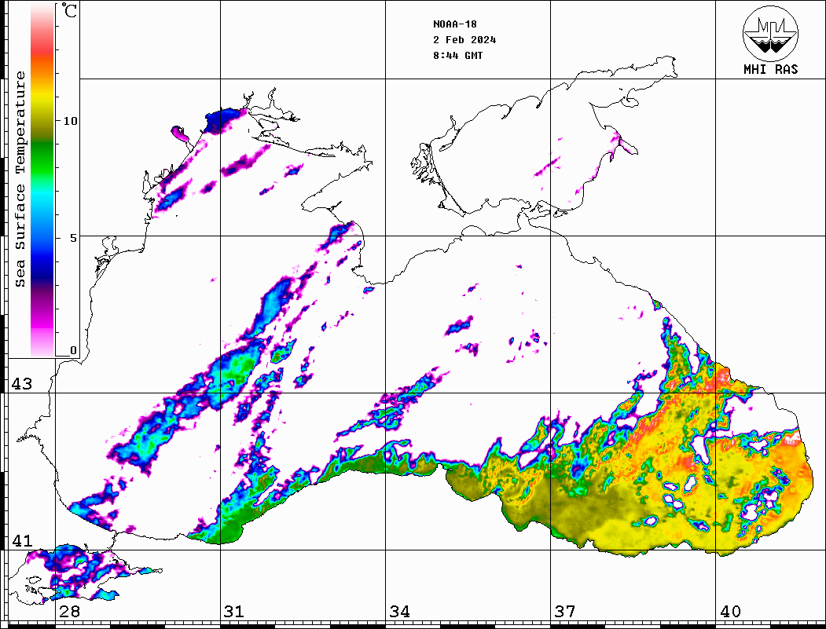
Task: Click the "MHI RAS" text under the logo
Action: coord(770,69)
